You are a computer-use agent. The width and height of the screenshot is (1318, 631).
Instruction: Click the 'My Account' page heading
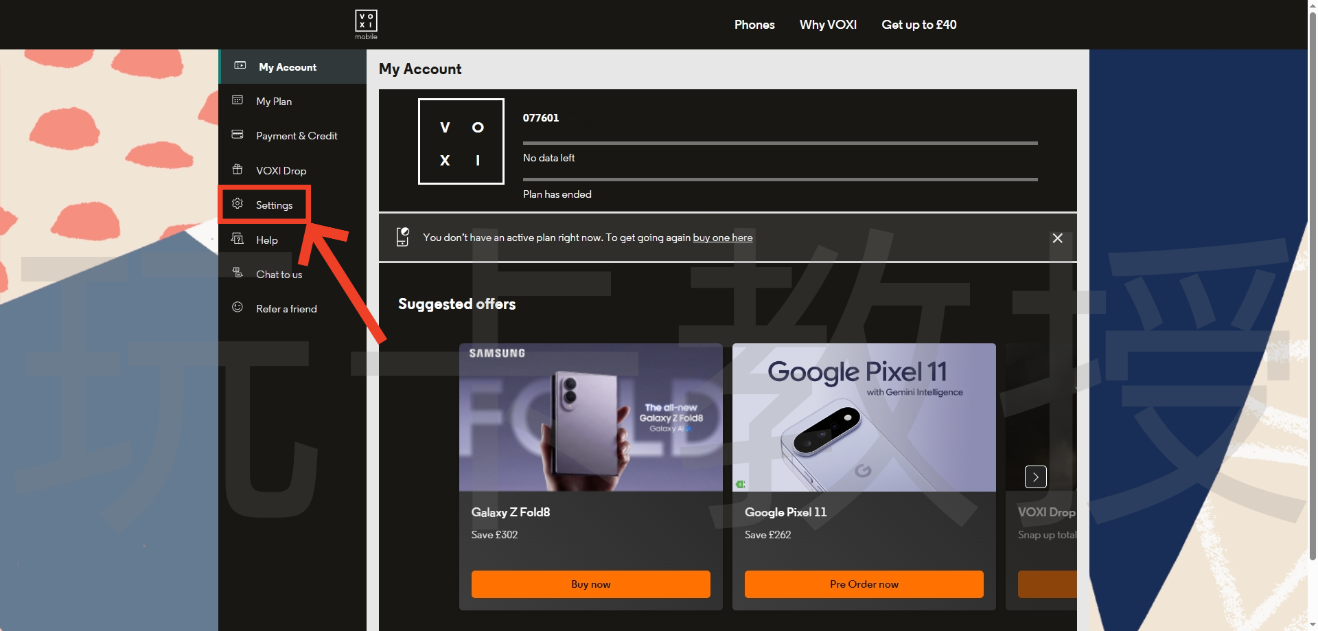(x=420, y=69)
